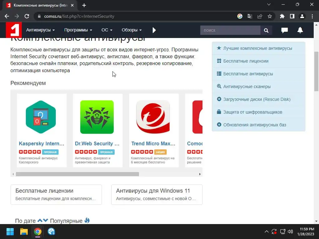Select the Комплексные антивирусы tab

click(x=40, y=6)
